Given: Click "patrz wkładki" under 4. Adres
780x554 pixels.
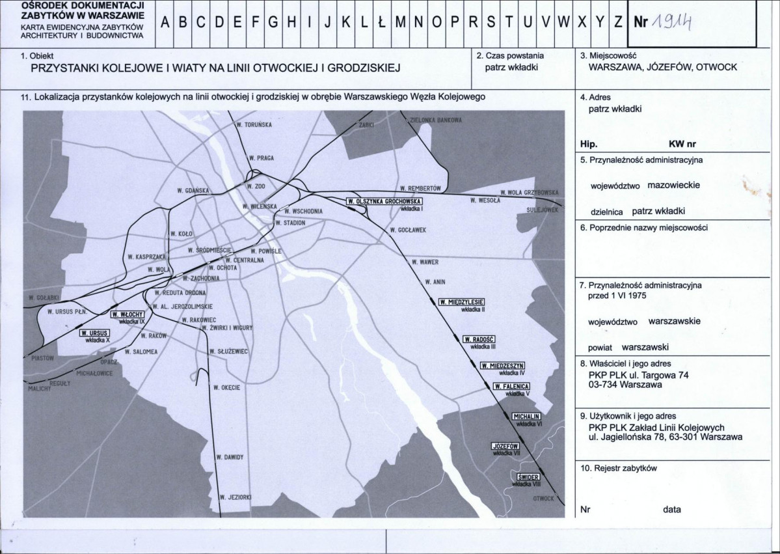Looking at the screenshot, I should click(615, 109).
